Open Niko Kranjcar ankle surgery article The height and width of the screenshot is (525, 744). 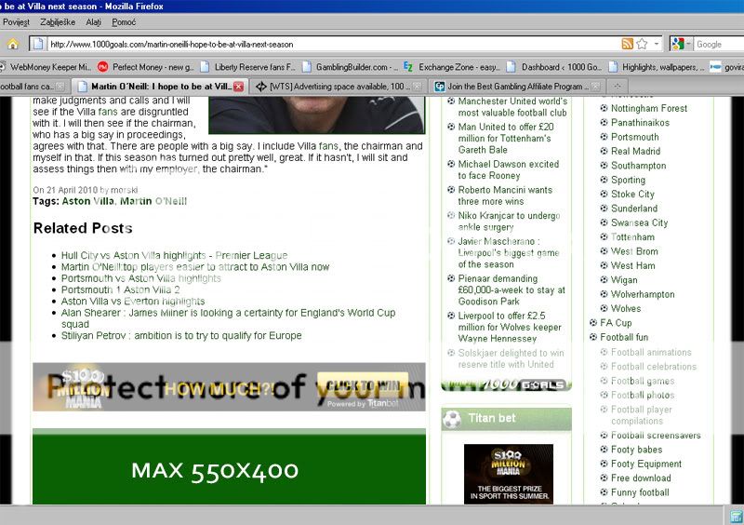coord(509,221)
